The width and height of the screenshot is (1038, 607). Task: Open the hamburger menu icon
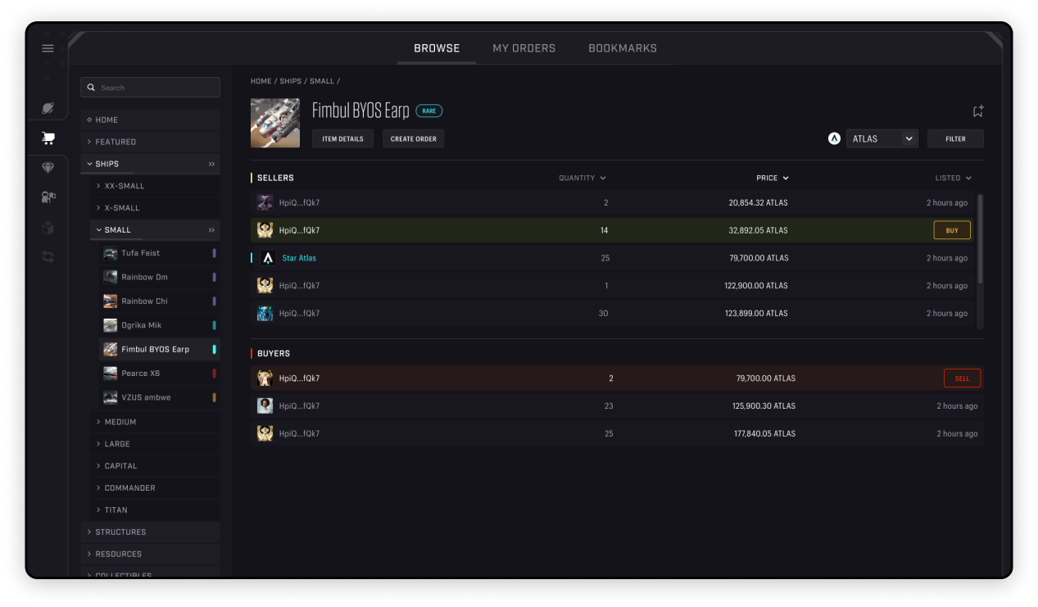pyautogui.click(x=48, y=48)
